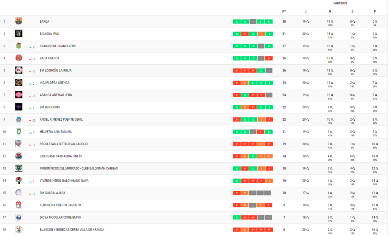388x235 pixels.
Task: Click Abanca Ademar León's green G form badge
Action: pos(245,95)
